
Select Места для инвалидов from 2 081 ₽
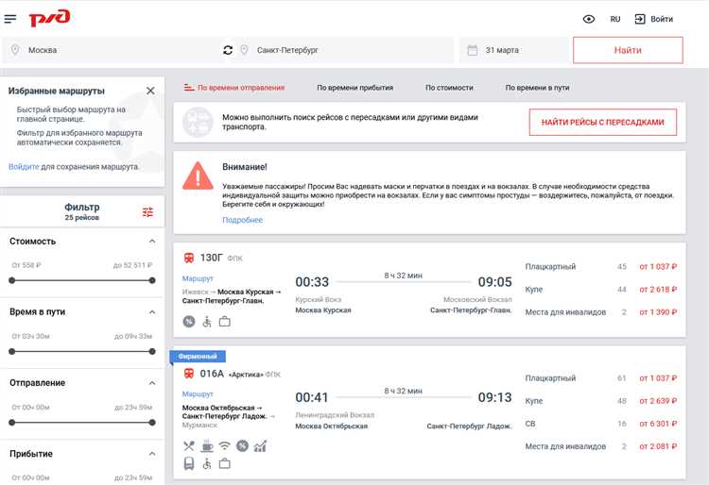(601, 446)
